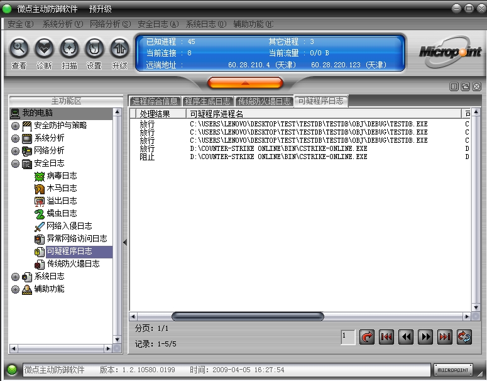
Task: Click the 我的电脑 computer icon
Action: (x=15, y=113)
